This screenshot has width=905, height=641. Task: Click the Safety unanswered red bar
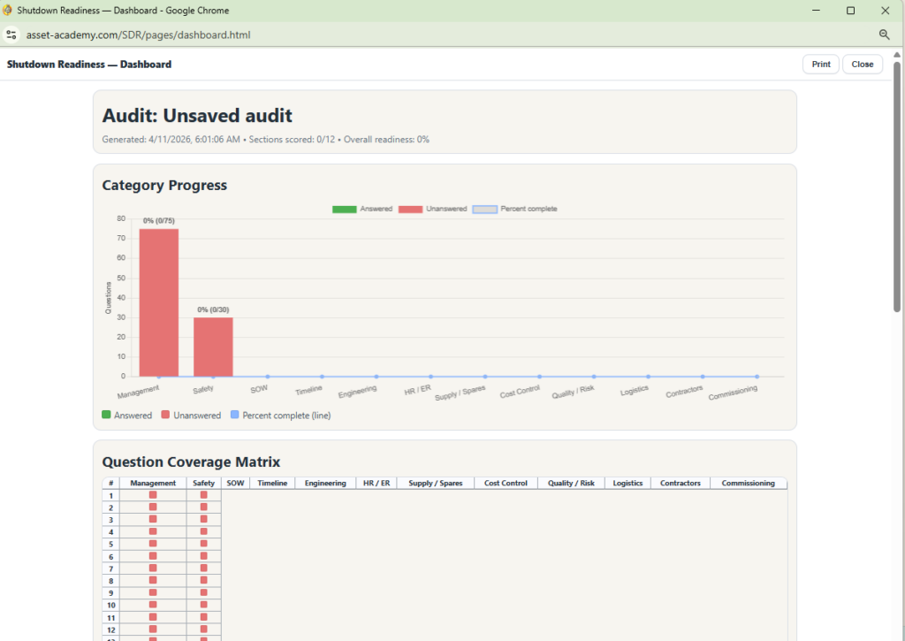pos(213,347)
